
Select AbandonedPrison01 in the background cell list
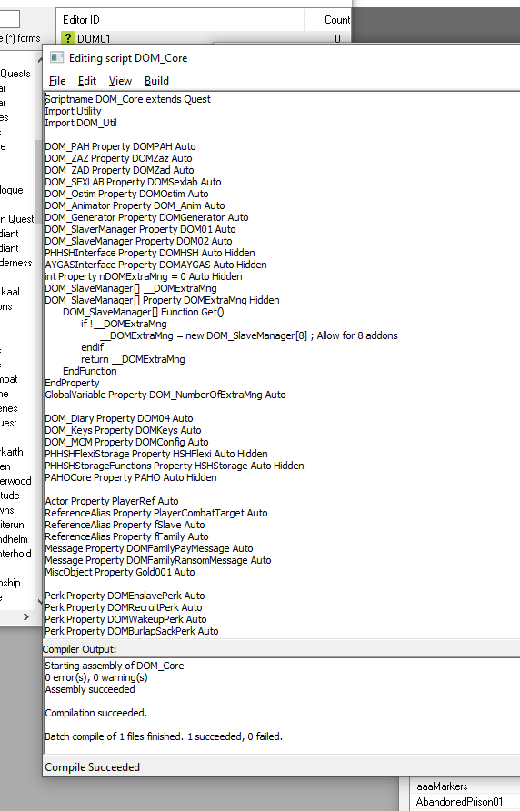pos(459,802)
